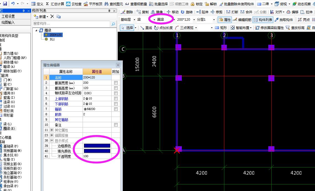Focus the 搜索构件 search field
The height and width of the screenshot is (191, 315).
[71, 24]
